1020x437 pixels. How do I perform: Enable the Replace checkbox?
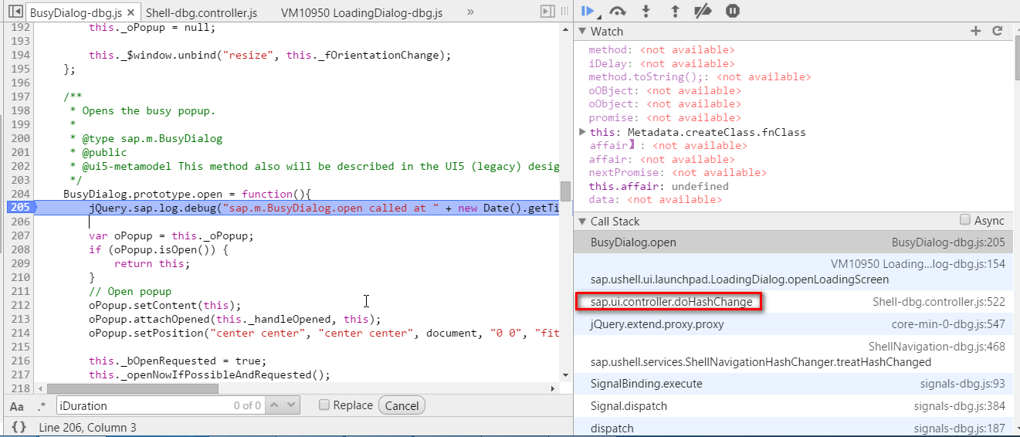click(x=324, y=405)
